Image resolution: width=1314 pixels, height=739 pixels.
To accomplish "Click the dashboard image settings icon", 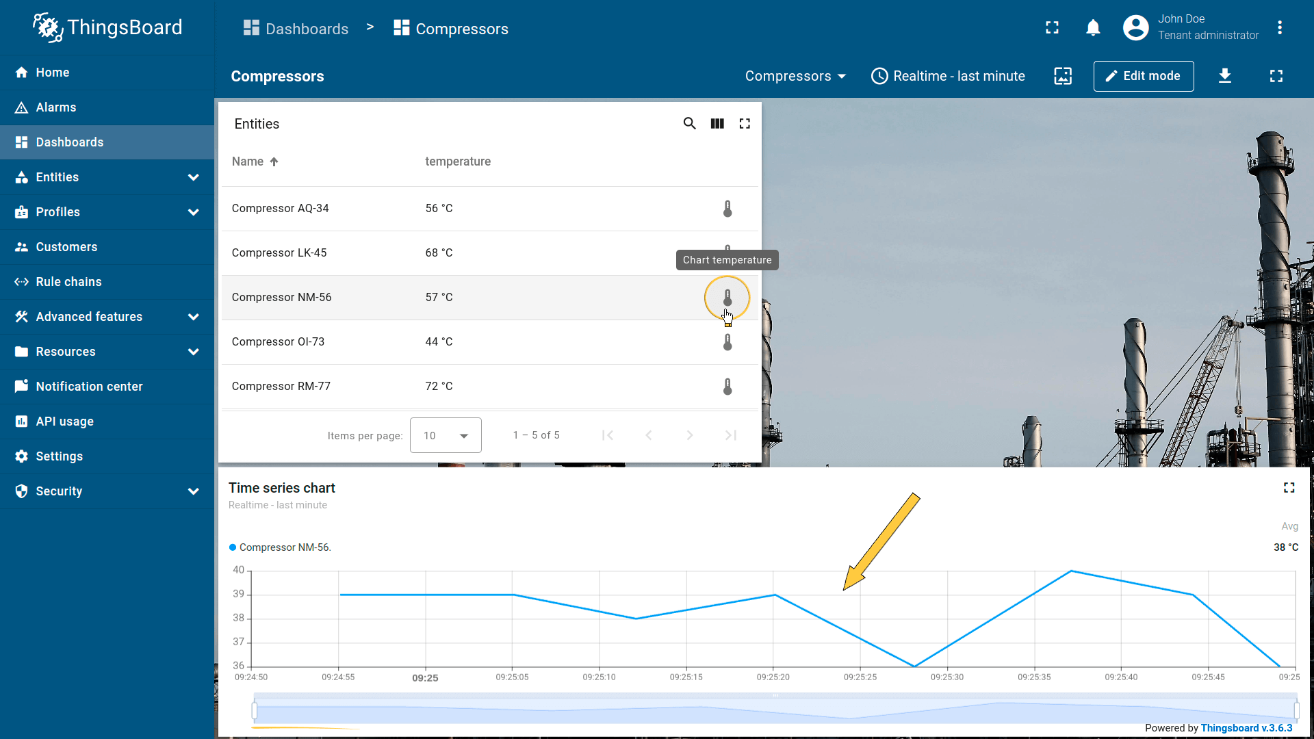I will click(1063, 76).
